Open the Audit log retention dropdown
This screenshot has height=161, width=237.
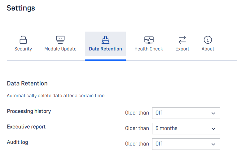click(186, 144)
